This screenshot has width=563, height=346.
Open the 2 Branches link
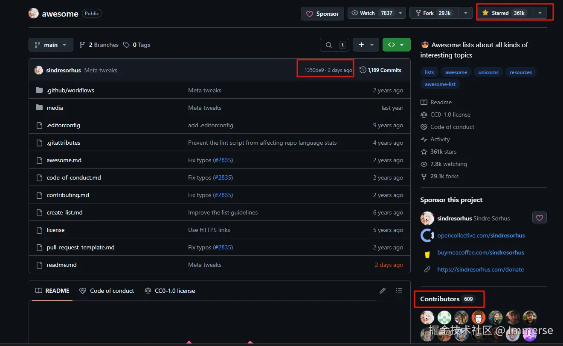pyautogui.click(x=99, y=45)
